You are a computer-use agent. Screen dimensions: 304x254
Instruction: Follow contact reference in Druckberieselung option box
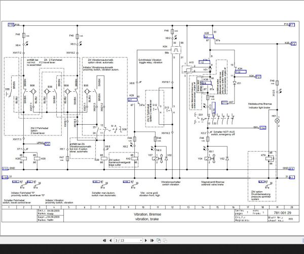click(261, 182)
